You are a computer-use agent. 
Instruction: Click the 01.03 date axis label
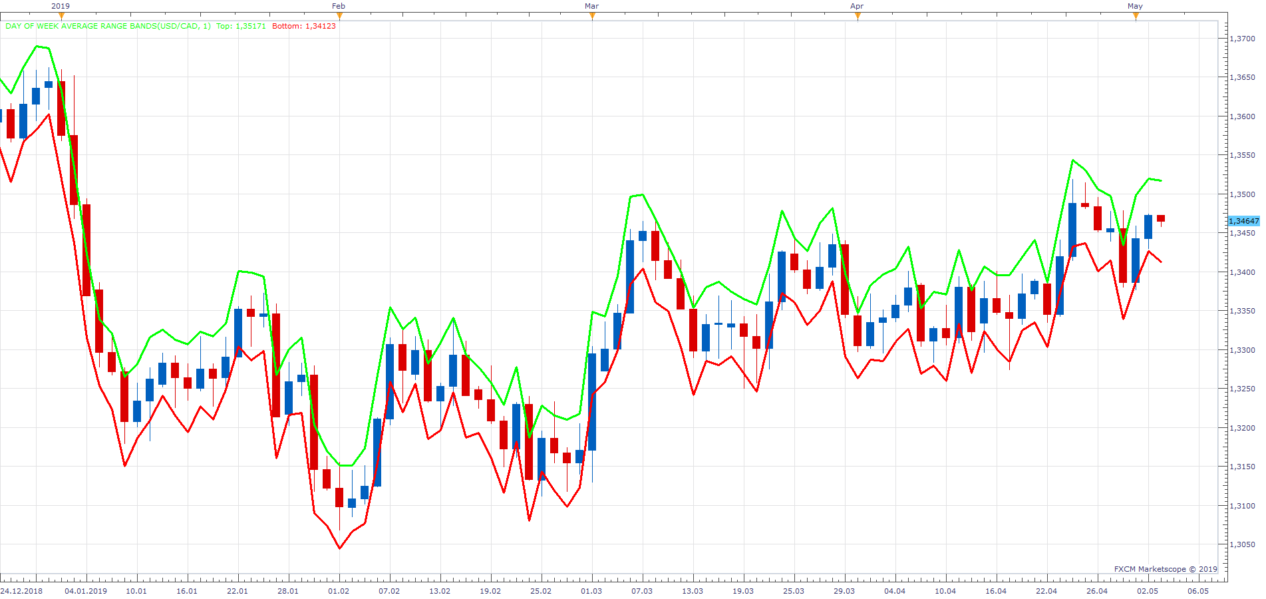click(591, 591)
